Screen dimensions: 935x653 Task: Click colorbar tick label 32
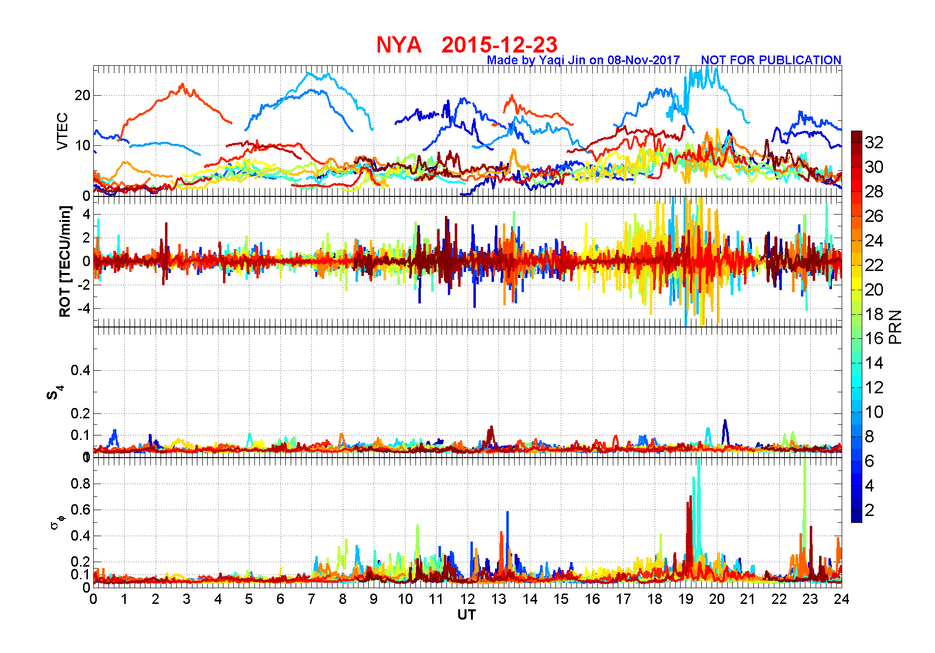coord(874,142)
